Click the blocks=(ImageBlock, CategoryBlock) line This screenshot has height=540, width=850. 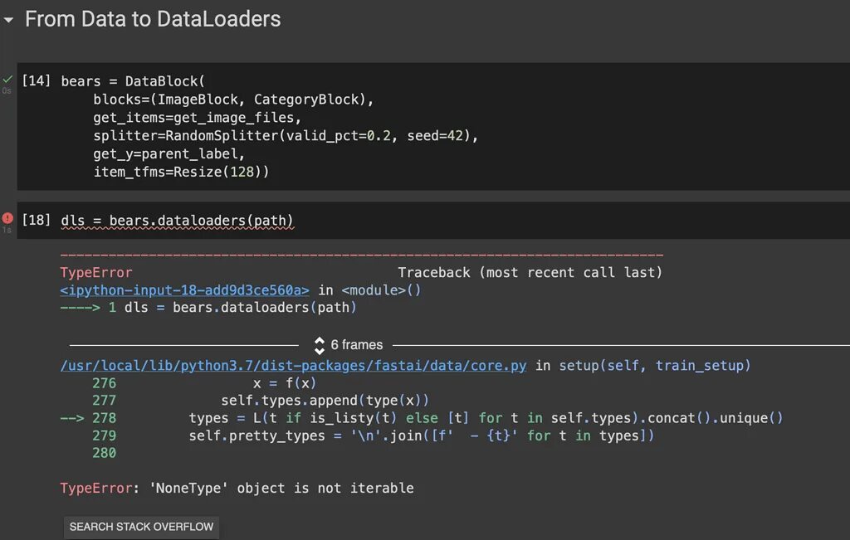click(233, 100)
